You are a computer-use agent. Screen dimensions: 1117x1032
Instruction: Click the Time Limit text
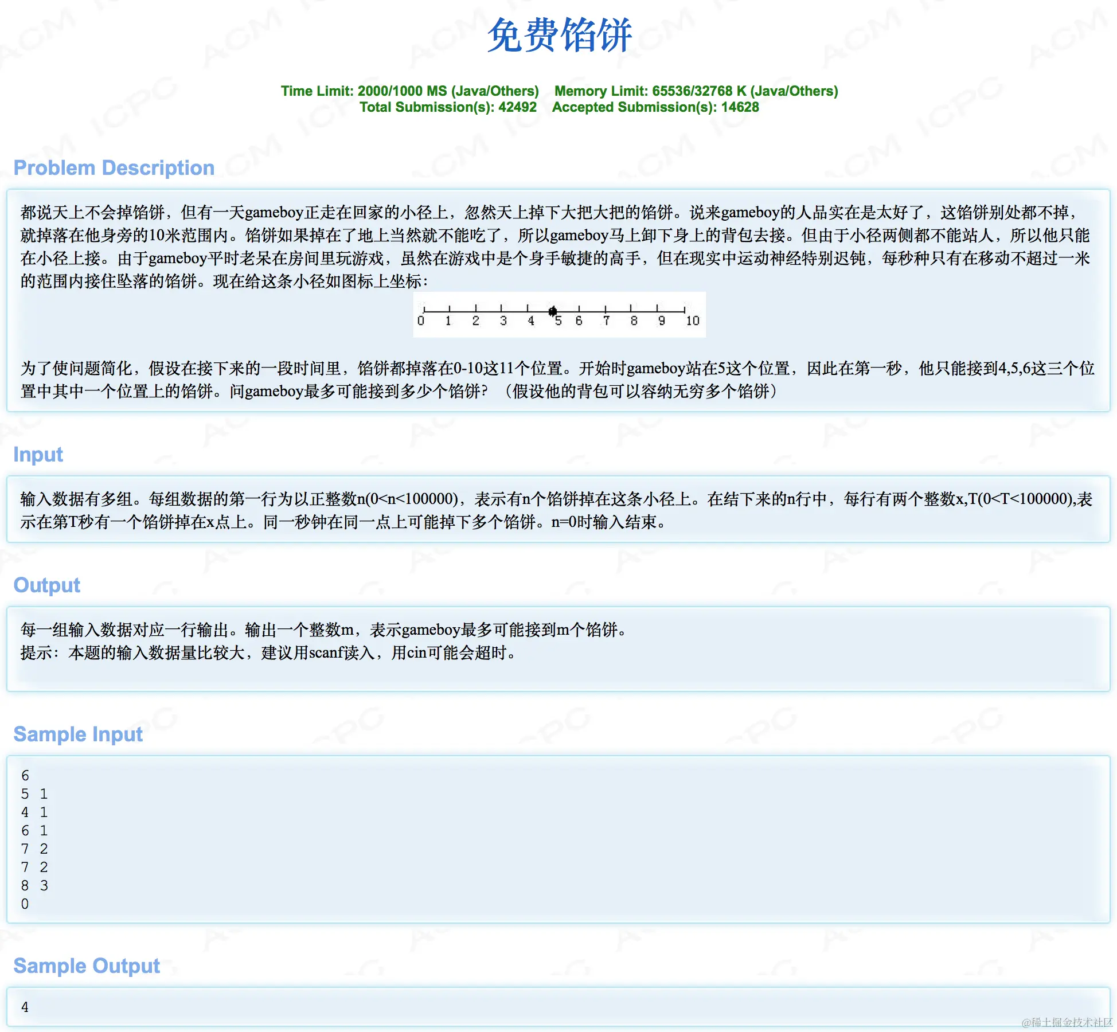(409, 91)
